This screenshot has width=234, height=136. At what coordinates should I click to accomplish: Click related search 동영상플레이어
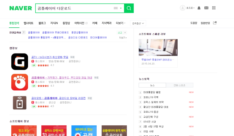79,32
